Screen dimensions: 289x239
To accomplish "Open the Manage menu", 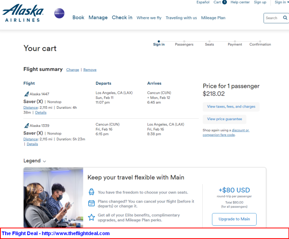I will pyautogui.click(x=98, y=18).
